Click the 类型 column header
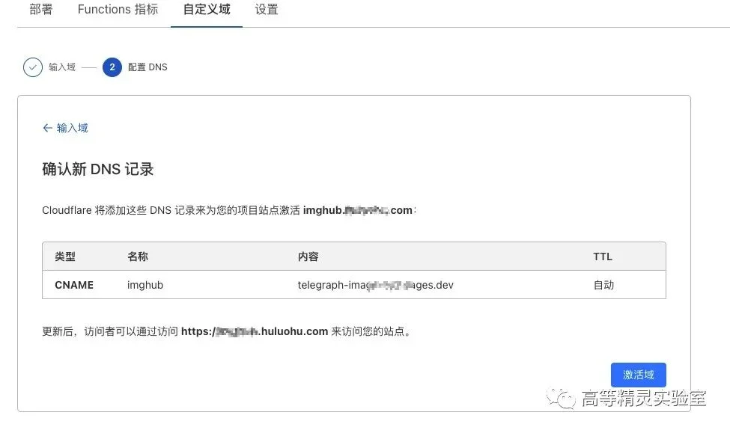Image resolution: width=730 pixels, height=430 pixels. point(65,257)
